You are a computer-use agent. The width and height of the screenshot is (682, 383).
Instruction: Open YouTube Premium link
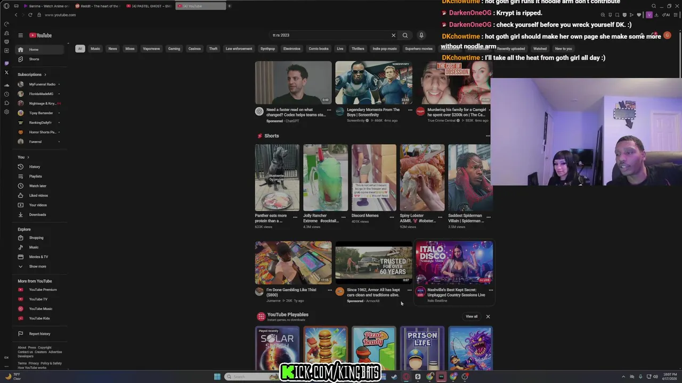click(40, 289)
